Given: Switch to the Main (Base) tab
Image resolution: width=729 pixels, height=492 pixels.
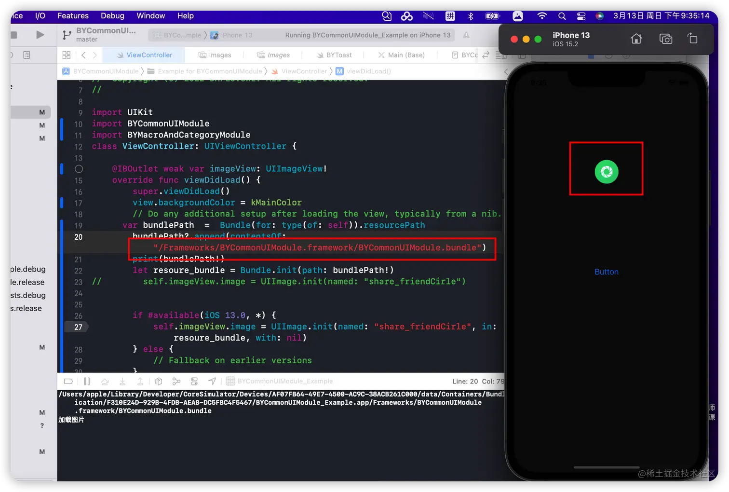Looking at the screenshot, I should pos(402,55).
